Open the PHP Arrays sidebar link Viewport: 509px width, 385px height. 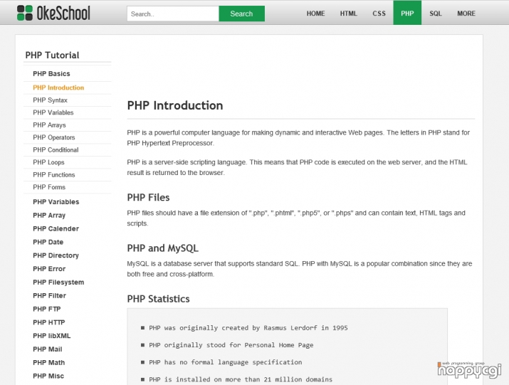coord(49,125)
